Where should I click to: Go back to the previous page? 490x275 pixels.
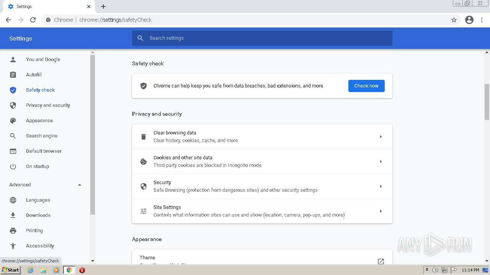tap(8, 20)
